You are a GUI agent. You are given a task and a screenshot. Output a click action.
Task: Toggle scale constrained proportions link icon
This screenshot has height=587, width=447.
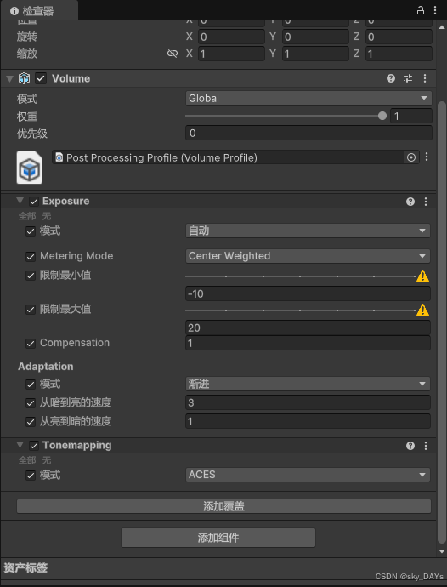pyautogui.click(x=172, y=54)
